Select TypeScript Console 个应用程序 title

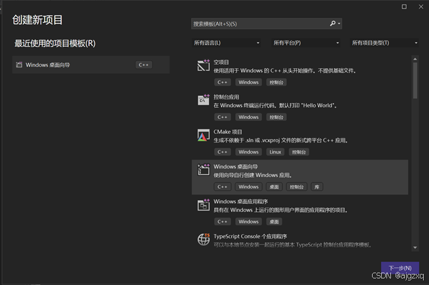point(250,237)
